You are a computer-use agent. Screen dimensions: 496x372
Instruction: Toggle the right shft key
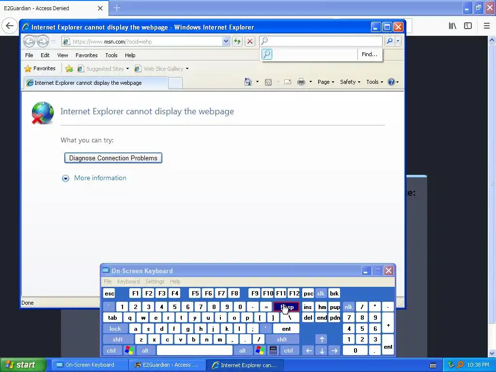282,340
